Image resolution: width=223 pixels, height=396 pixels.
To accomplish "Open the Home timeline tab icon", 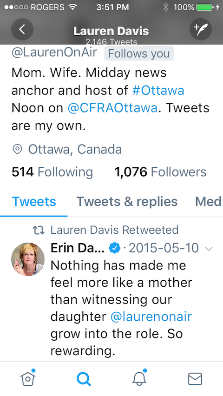I will click(x=28, y=378).
